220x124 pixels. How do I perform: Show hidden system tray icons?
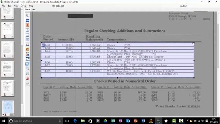(187, 121)
